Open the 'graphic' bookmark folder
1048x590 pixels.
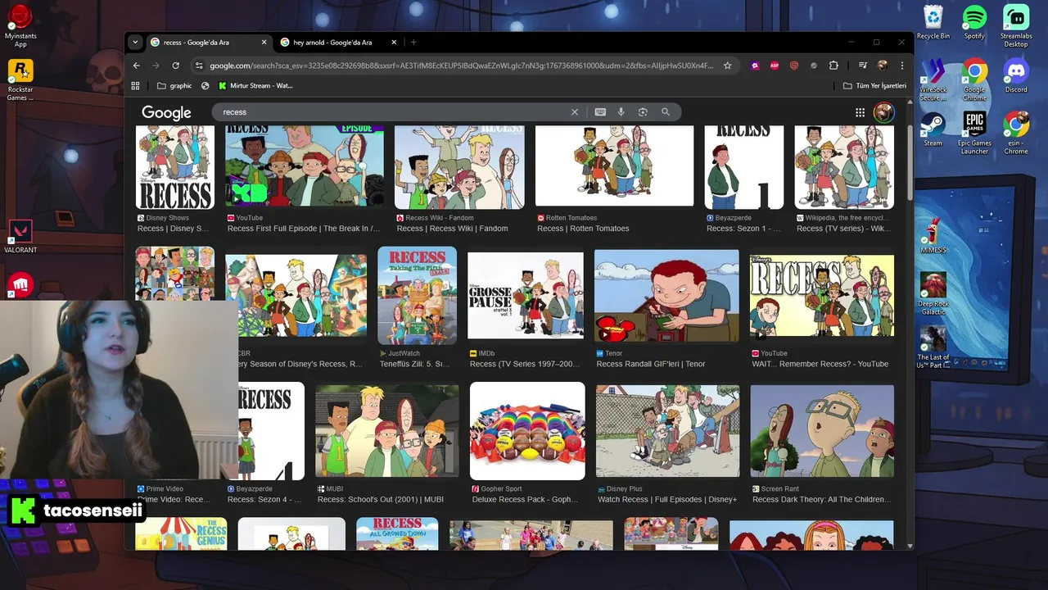(x=174, y=85)
